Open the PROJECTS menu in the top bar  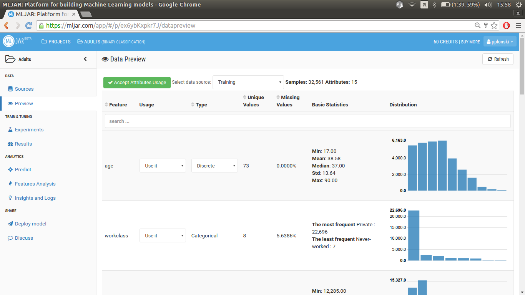[x=56, y=41]
